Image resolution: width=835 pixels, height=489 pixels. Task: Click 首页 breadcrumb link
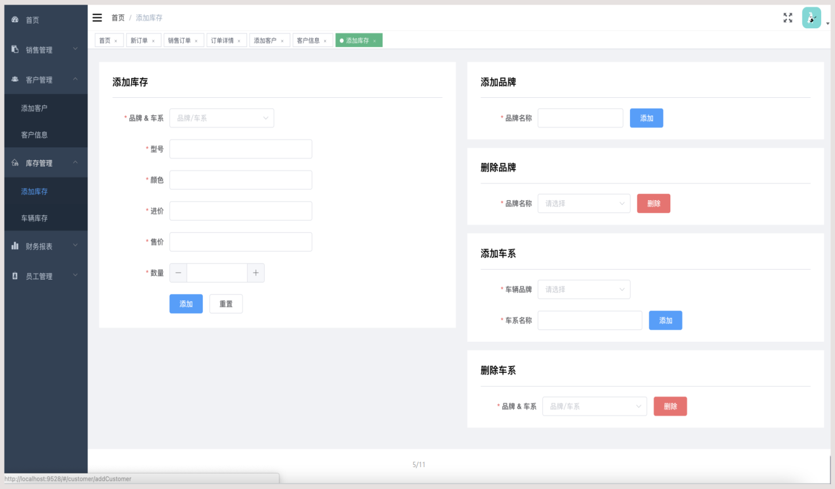point(118,18)
